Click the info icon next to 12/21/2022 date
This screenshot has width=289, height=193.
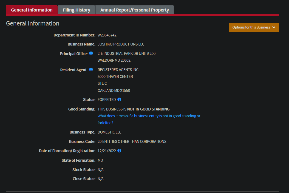(119, 151)
